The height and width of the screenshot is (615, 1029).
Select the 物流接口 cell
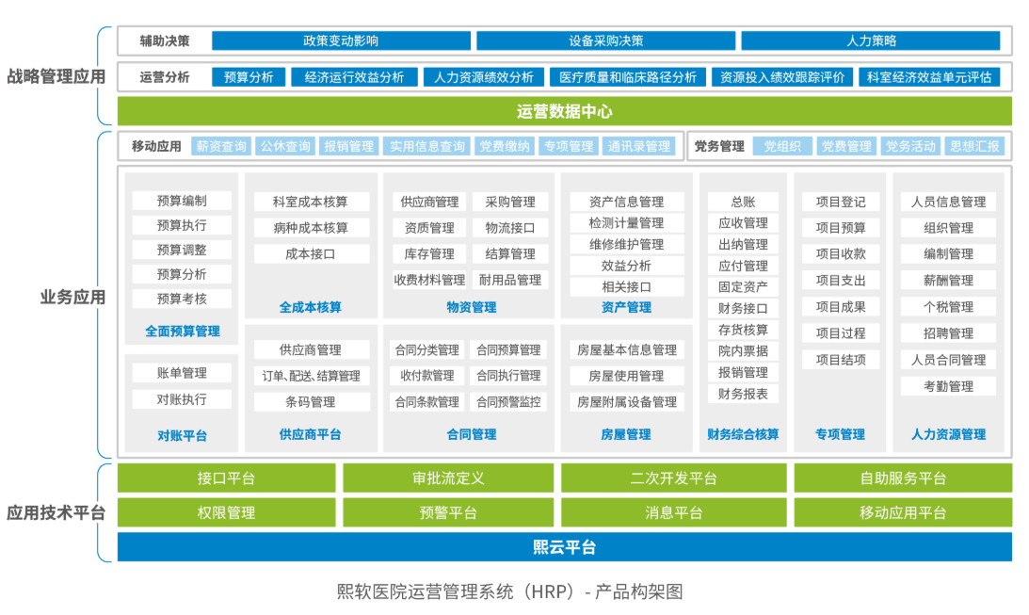pos(510,228)
